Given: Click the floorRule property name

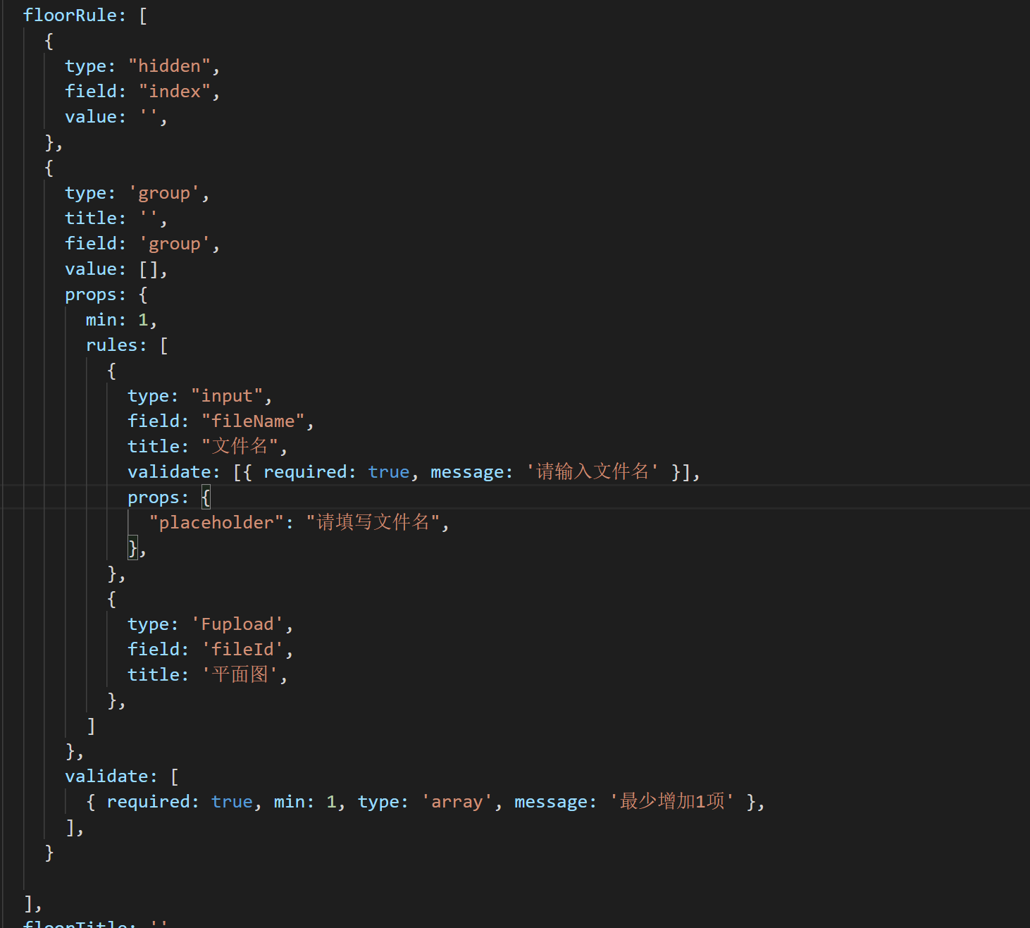Looking at the screenshot, I should (73, 15).
